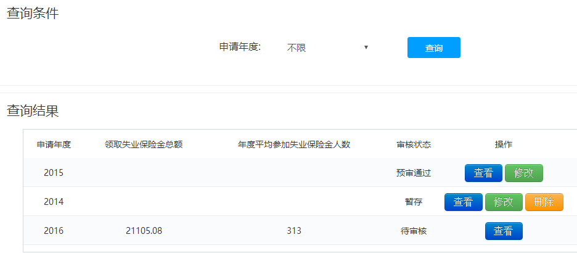
Task: Select the 2014 year cell
Action: pos(54,202)
